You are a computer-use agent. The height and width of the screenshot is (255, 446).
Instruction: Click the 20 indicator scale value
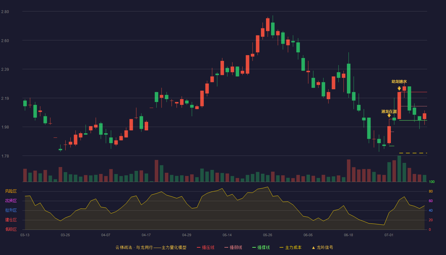coord(431,220)
